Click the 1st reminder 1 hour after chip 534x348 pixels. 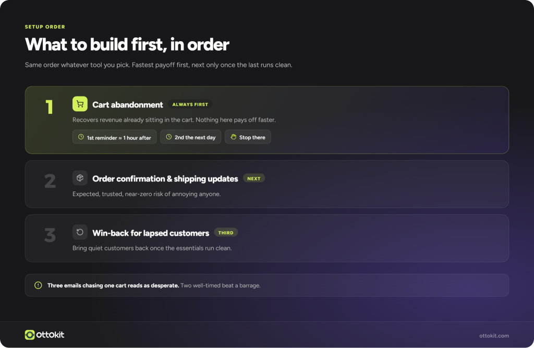[x=114, y=137]
